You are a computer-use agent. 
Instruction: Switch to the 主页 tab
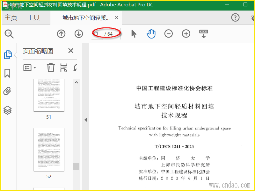pyautogui.click(x=11, y=18)
